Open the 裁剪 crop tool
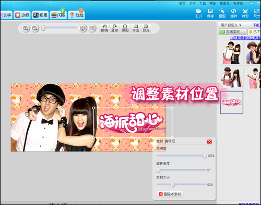 tap(245, 13)
